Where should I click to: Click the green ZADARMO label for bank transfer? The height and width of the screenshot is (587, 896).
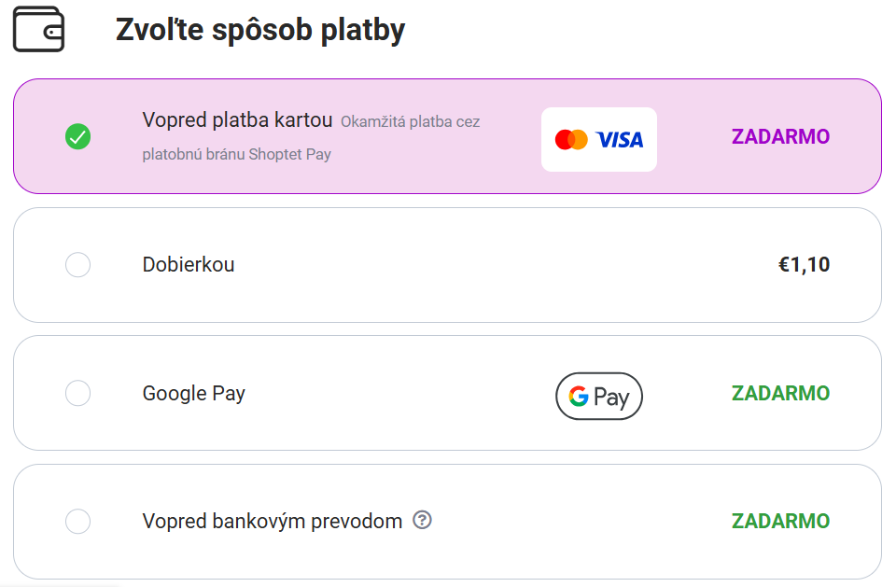click(x=780, y=522)
